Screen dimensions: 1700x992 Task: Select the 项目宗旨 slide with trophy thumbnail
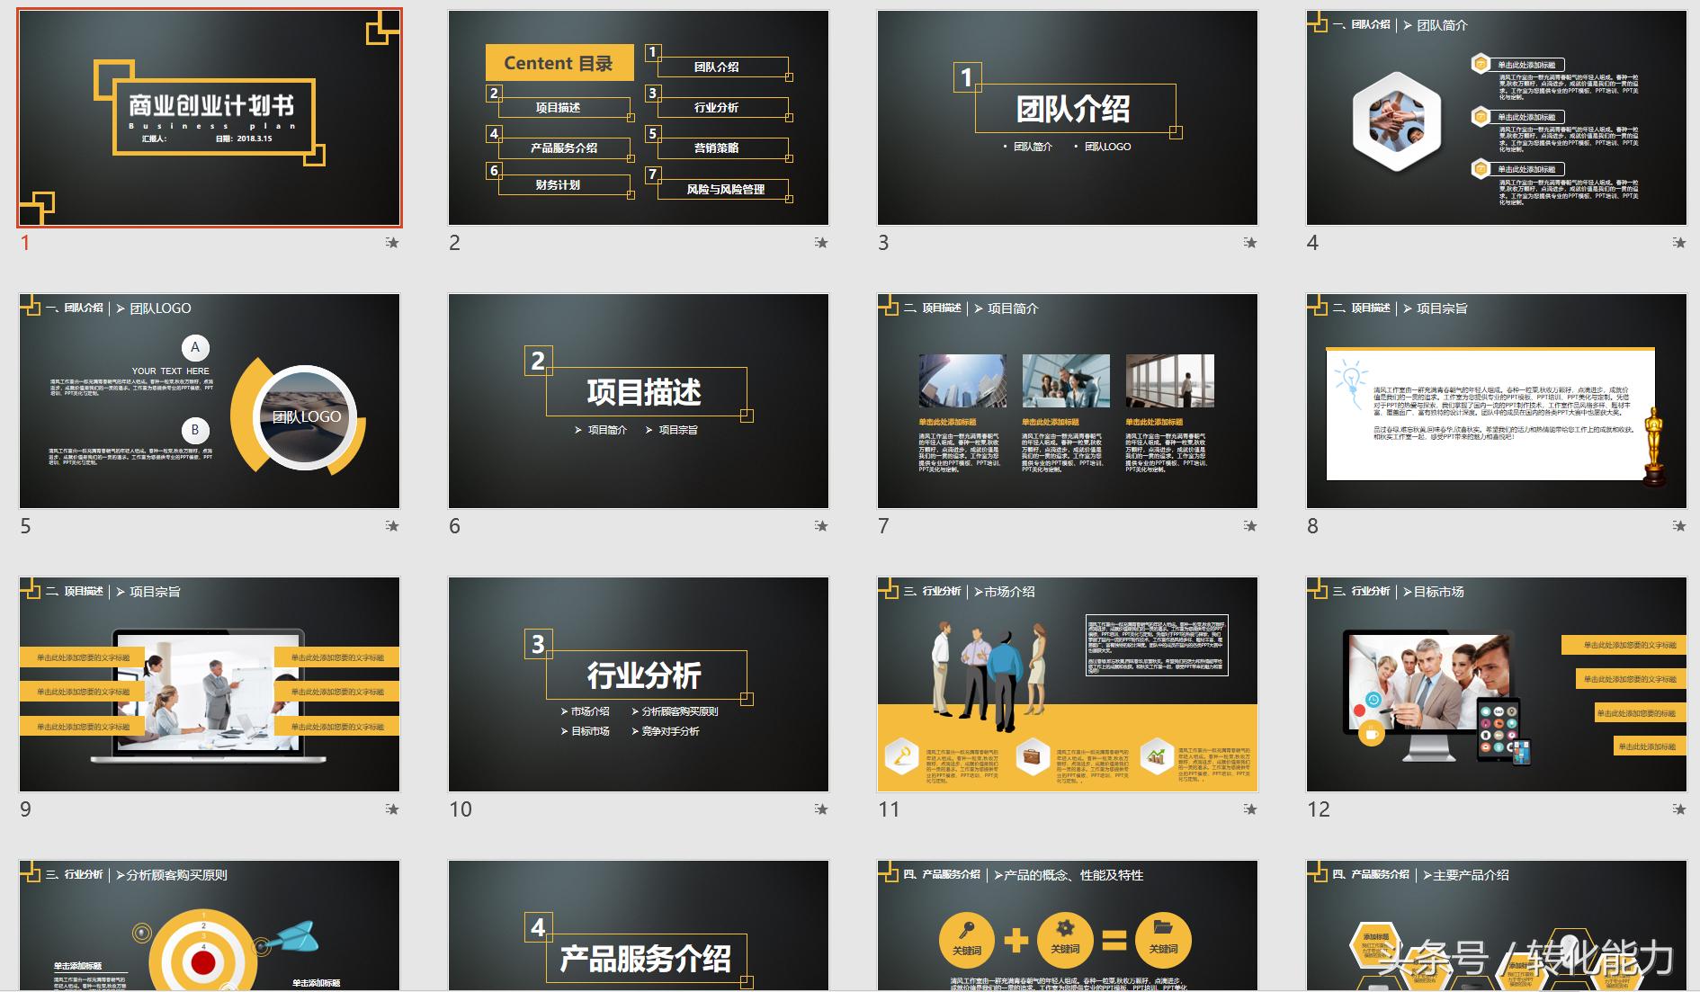point(1497,401)
